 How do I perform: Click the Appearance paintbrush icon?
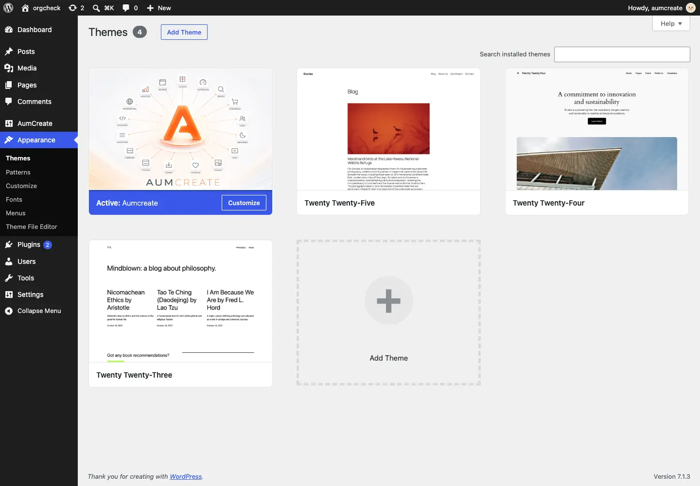tap(9, 140)
